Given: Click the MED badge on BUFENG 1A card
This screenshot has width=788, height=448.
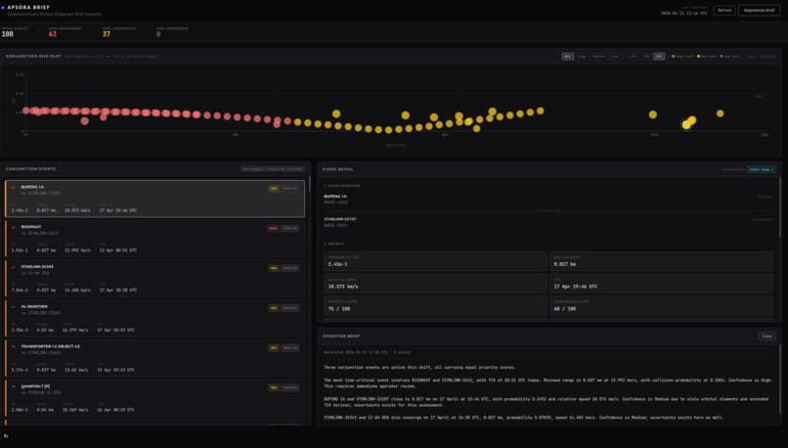Looking at the screenshot, I should 274,189.
